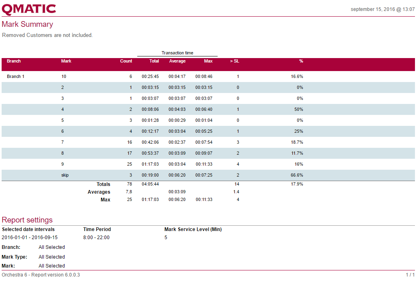
Task: Click total '00:19:00' in skip row
Action: coord(150,175)
